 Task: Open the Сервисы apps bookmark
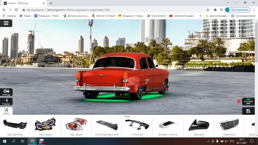9,16
